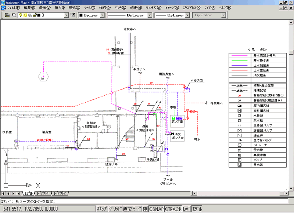The image size is (294, 213).
Task: Toggle LWT lineweight display button
Action: [x=187, y=209]
